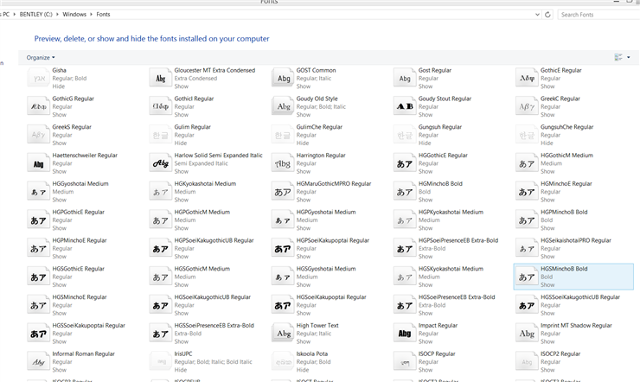Select the Gisha font icon
Image resolution: width=640 pixels, height=382 pixels.
point(38,78)
